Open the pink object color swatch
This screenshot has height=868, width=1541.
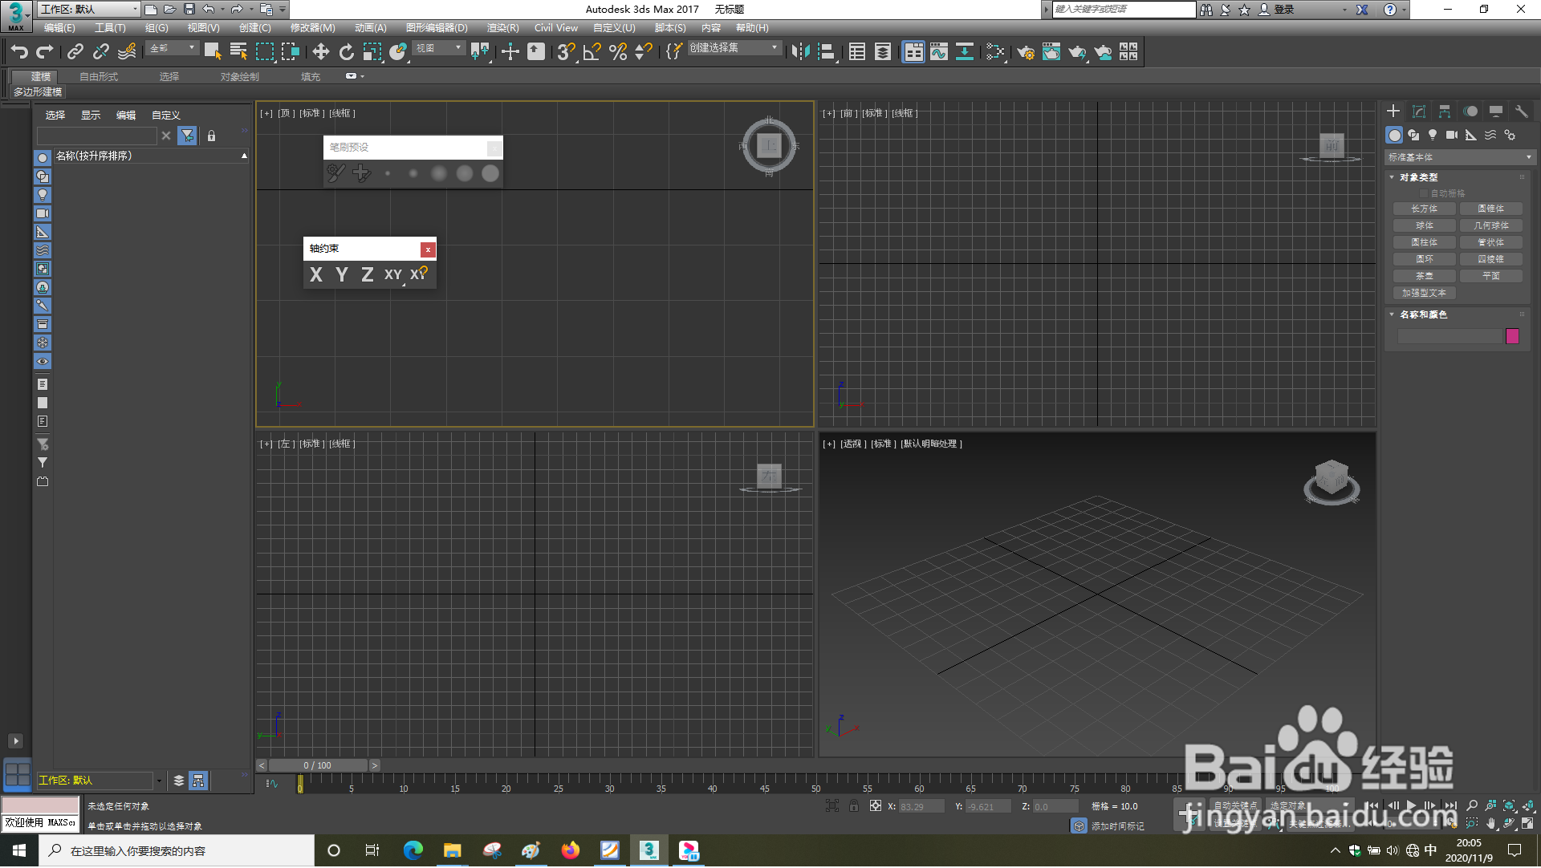[x=1512, y=337]
